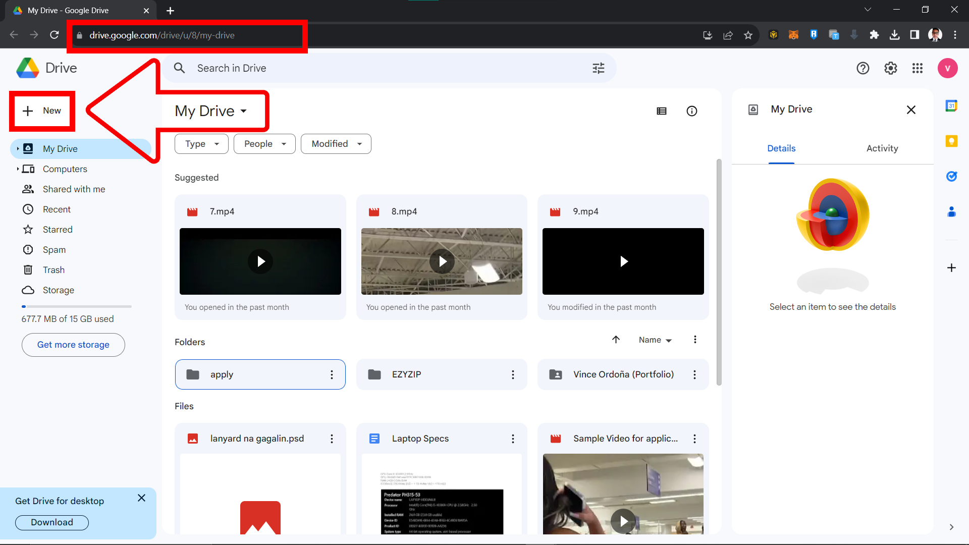Viewport: 969px width, 545px height.
Task: Open the Type filter dropdown
Action: (x=201, y=143)
